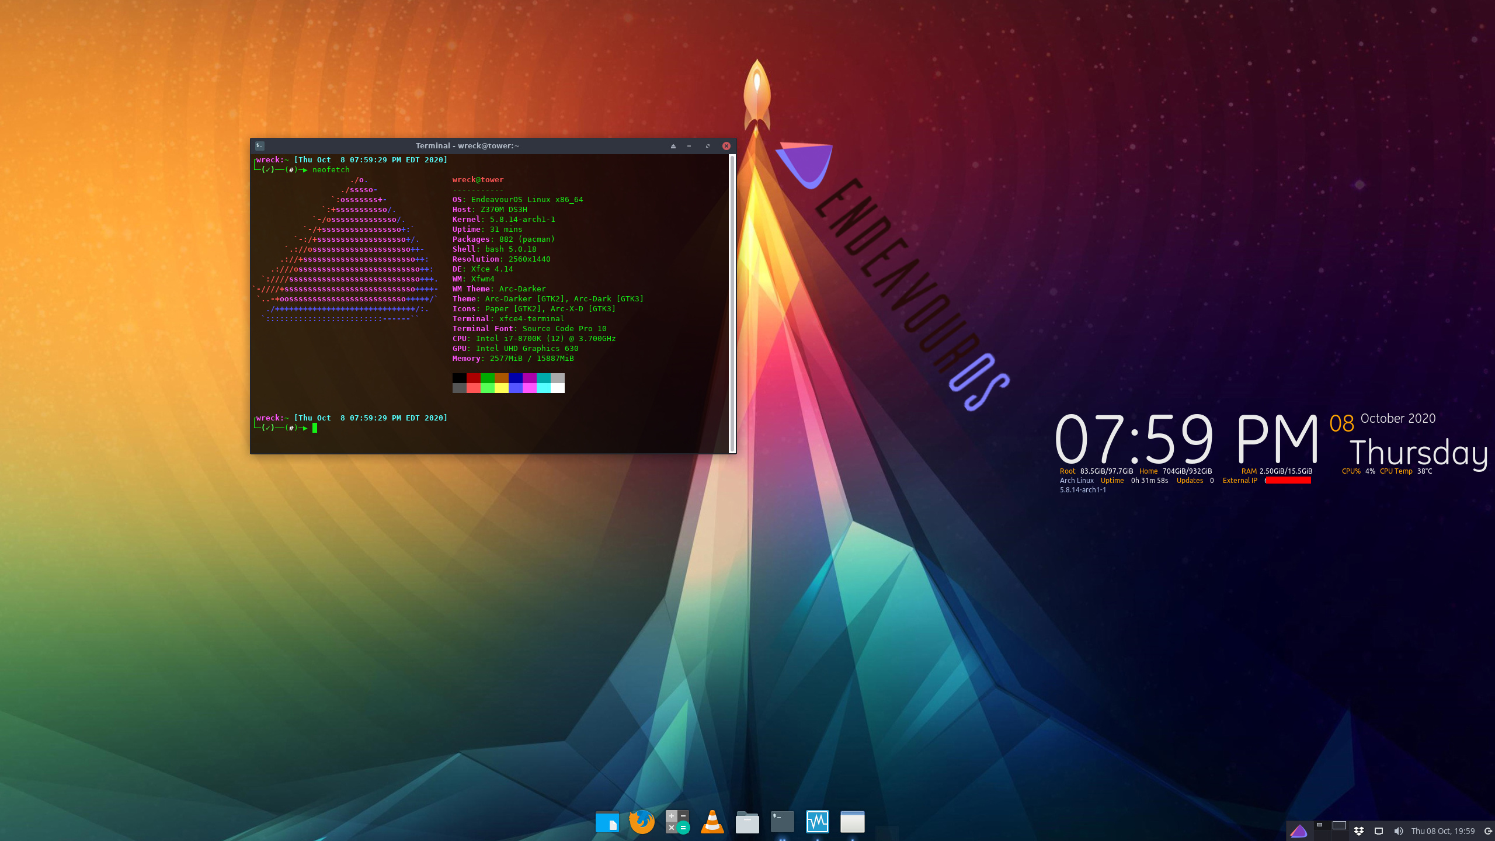Open the blue desktop files dock icon

coord(607,822)
